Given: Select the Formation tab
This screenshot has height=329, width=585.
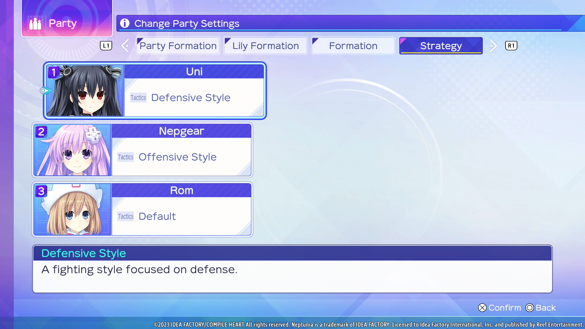Looking at the screenshot, I should coord(353,46).
